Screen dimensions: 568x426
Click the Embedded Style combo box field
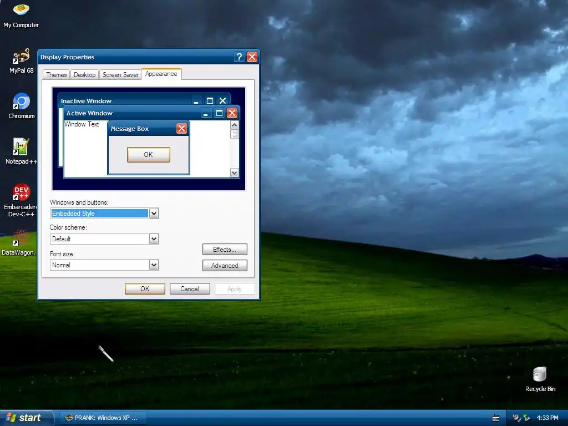[x=100, y=214]
